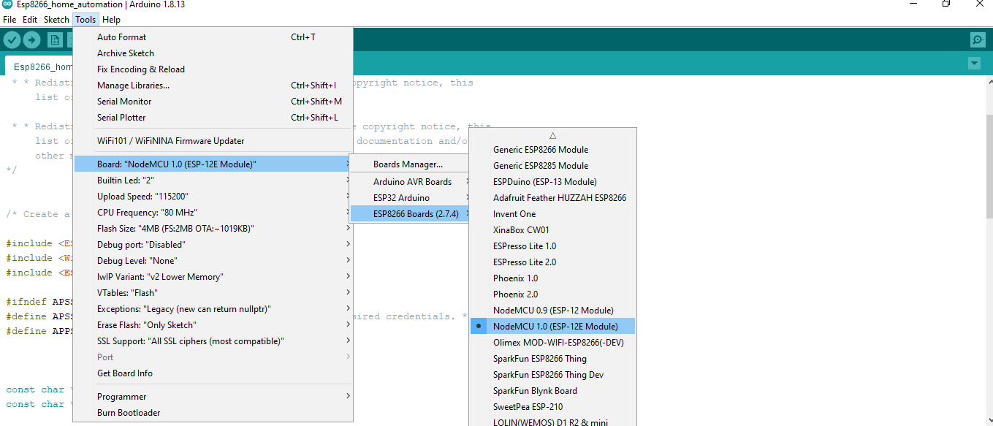Open Serial Plotter menu item
993x426 pixels.
(213, 118)
